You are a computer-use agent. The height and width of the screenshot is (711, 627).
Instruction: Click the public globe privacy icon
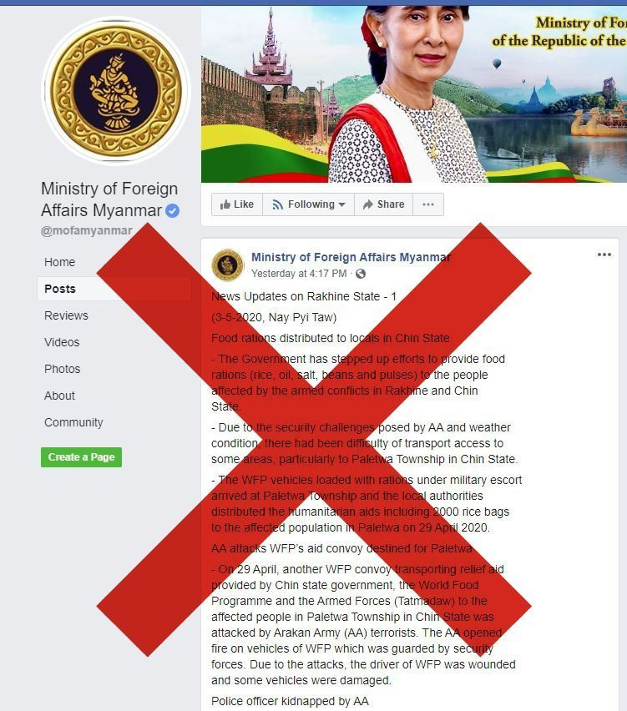pyautogui.click(x=361, y=274)
